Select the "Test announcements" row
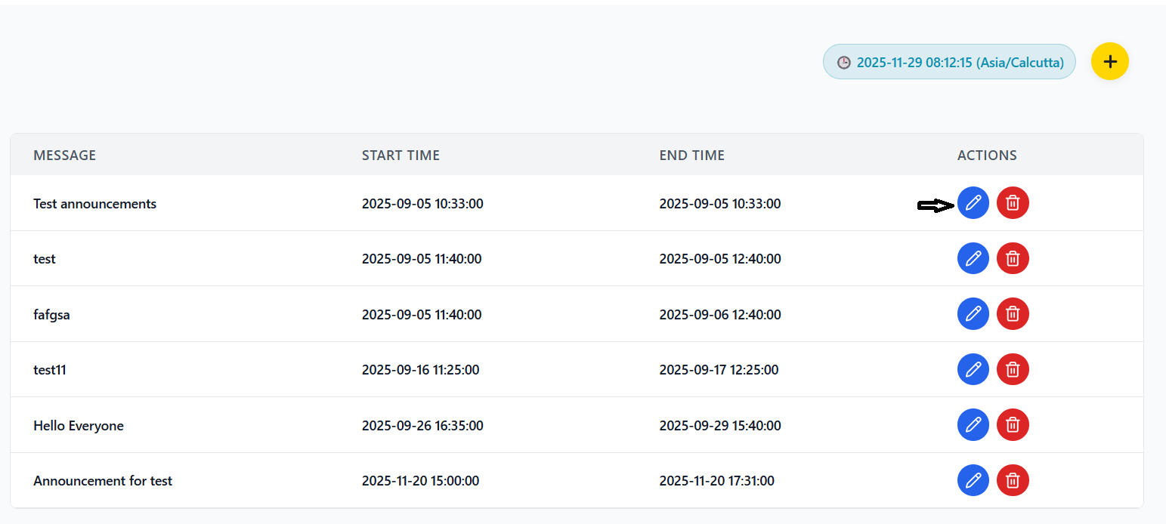Viewport: 1166px width, 524px height. [x=453, y=203]
